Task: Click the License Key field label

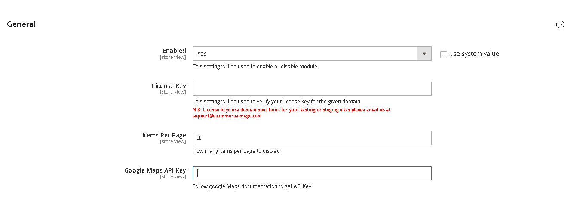Action: coord(169,86)
